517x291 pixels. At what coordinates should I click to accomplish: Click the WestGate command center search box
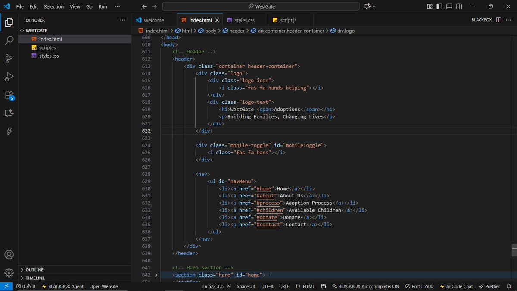(x=261, y=6)
